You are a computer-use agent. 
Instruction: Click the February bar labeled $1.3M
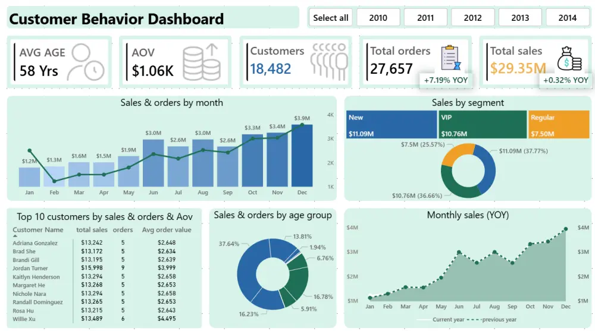54,176
